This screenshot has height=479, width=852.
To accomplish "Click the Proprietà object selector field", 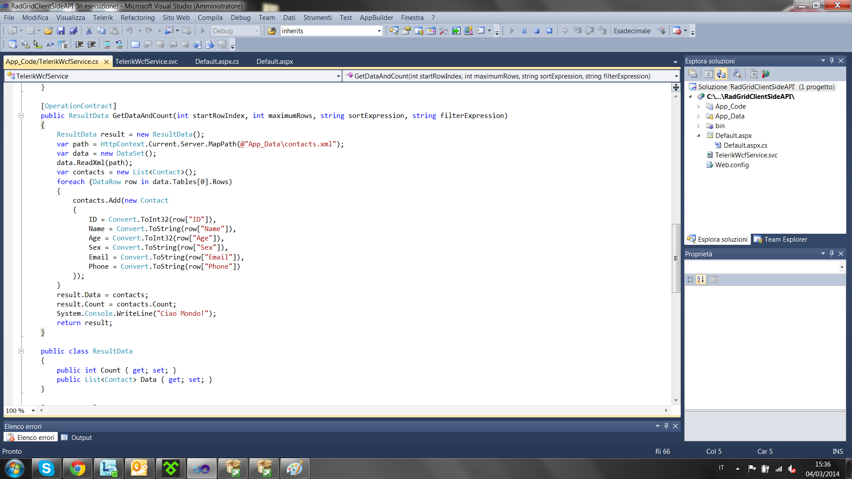I will point(765,267).
